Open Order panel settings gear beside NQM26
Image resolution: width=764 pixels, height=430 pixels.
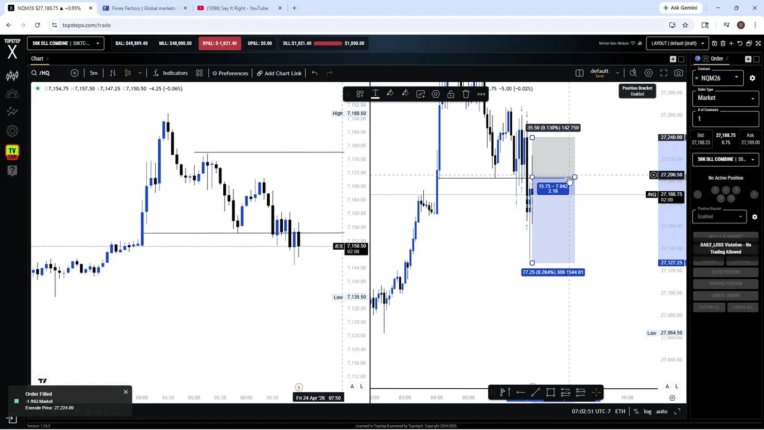[752, 78]
